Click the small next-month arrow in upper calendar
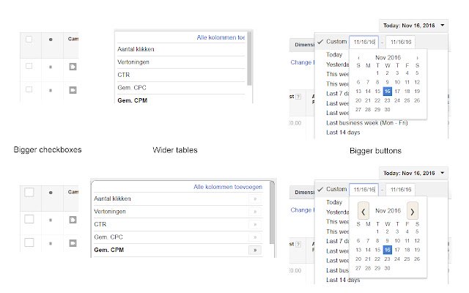 pos(417,58)
